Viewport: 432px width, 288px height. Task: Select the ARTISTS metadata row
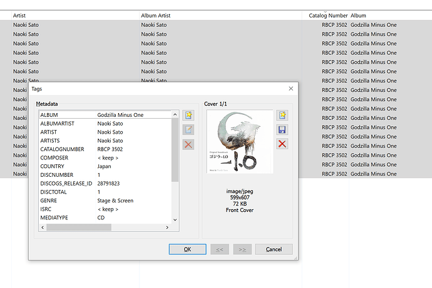106,141
